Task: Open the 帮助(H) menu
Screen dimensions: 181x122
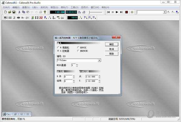Action: [105, 7]
